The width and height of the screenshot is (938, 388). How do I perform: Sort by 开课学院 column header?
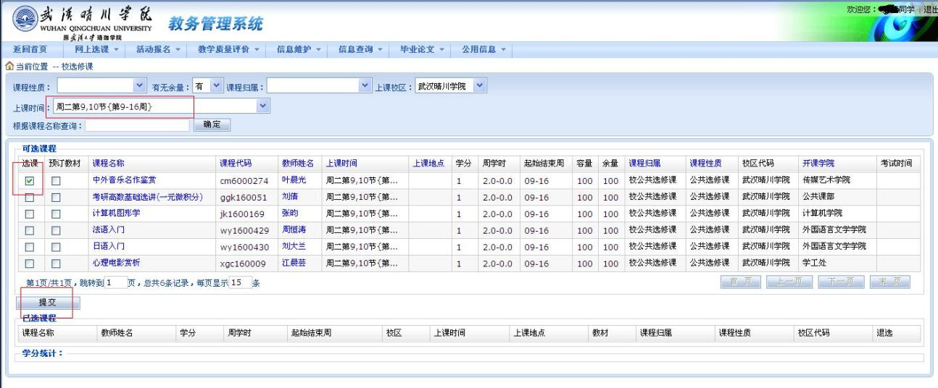coord(818,163)
